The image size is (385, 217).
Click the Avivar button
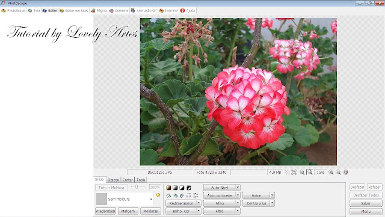pyautogui.click(x=256, y=195)
